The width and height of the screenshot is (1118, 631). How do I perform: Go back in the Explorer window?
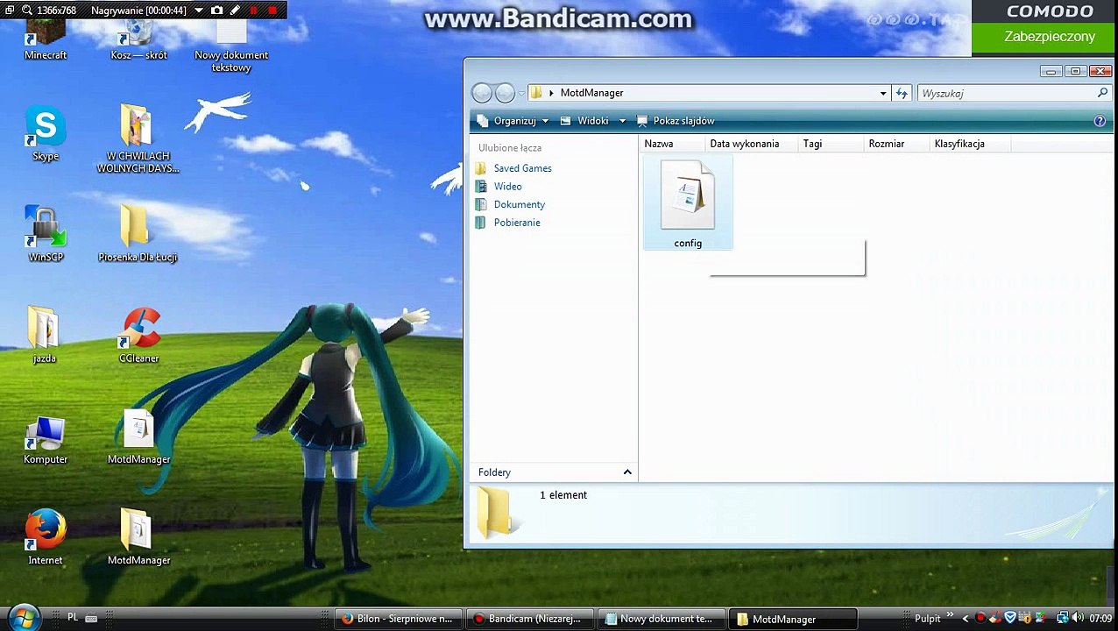pyautogui.click(x=481, y=93)
